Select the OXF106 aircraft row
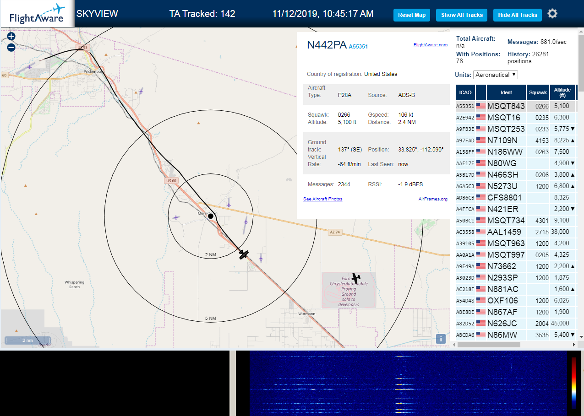The height and width of the screenshot is (416, 584). pos(515,301)
